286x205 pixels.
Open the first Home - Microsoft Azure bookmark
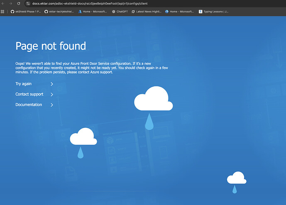[x=94, y=12]
